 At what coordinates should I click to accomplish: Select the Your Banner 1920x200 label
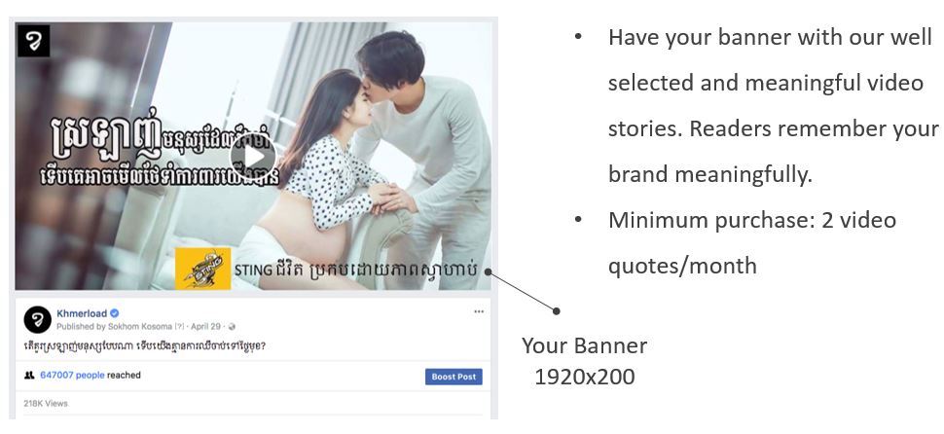pos(585,361)
